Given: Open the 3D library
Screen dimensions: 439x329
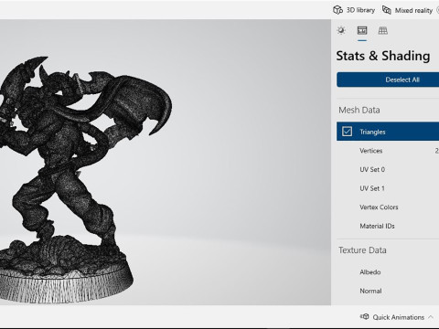Looking at the screenshot, I should point(354,10).
